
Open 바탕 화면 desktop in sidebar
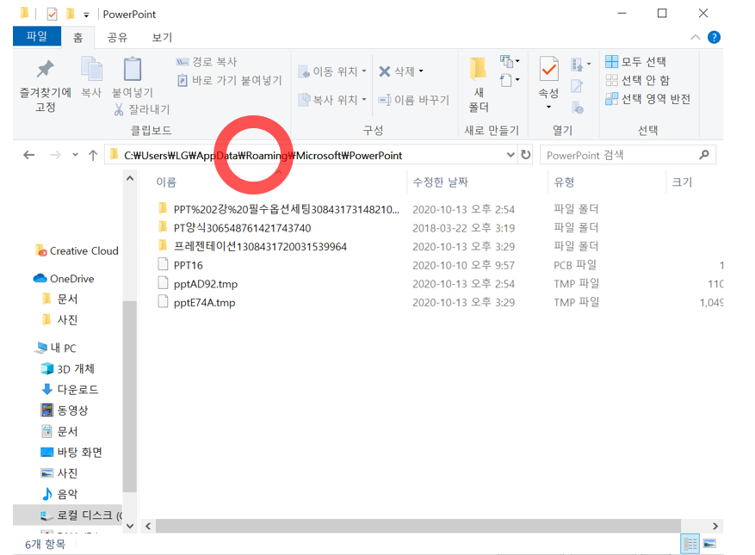coord(71,452)
